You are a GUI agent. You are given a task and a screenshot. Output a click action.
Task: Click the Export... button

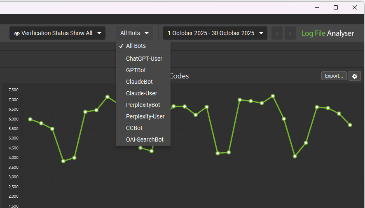click(334, 76)
